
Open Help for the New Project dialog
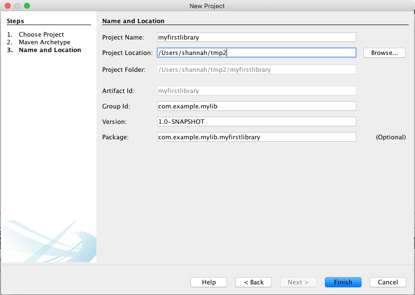[208, 282]
